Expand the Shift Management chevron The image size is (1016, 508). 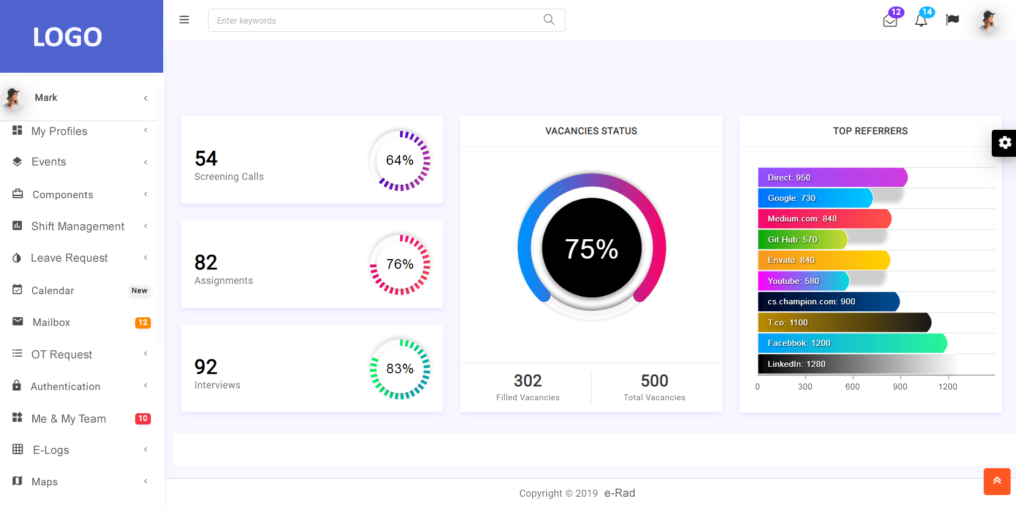point(145,226)
